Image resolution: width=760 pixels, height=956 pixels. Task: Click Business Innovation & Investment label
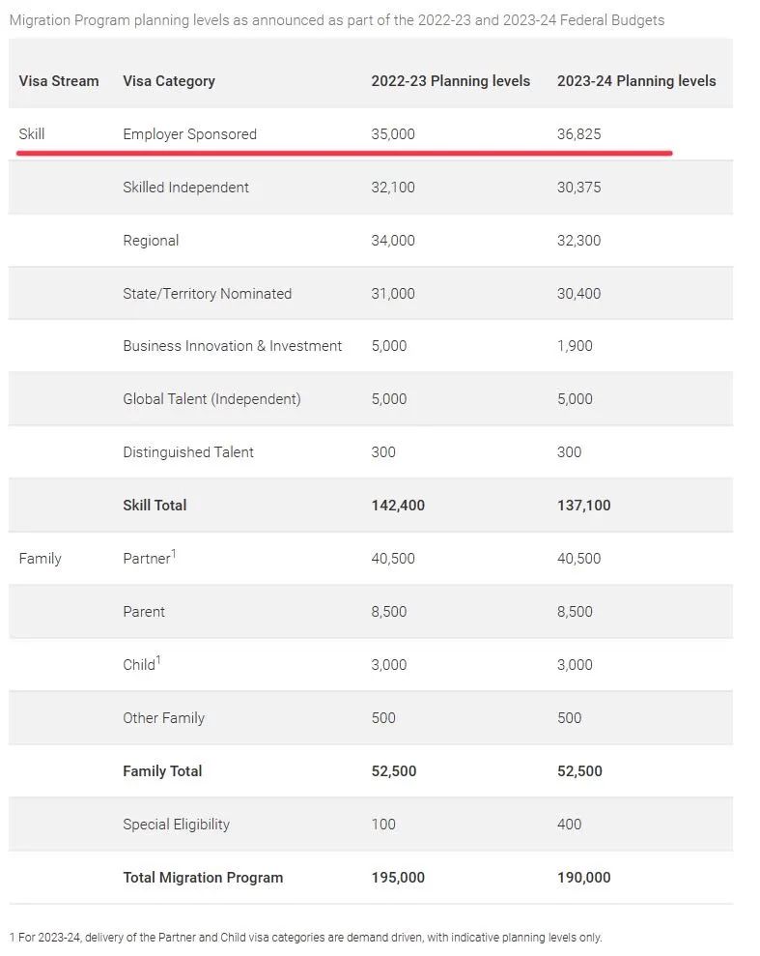[x=232, y=346]
